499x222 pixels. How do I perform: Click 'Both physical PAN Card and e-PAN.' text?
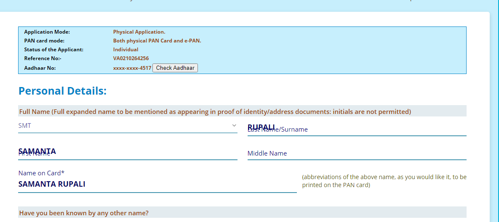coord(157,41)
